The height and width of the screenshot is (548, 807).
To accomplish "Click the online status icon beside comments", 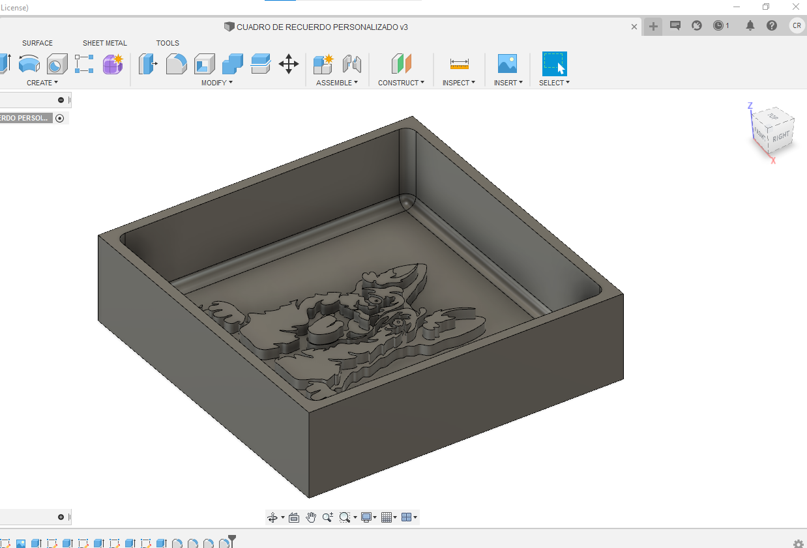I will (697, 25).
